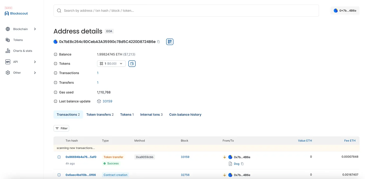Click the 0xa9059cbb method tag
Viewport: 365px width, 179px height.
[x=145, y=157]
